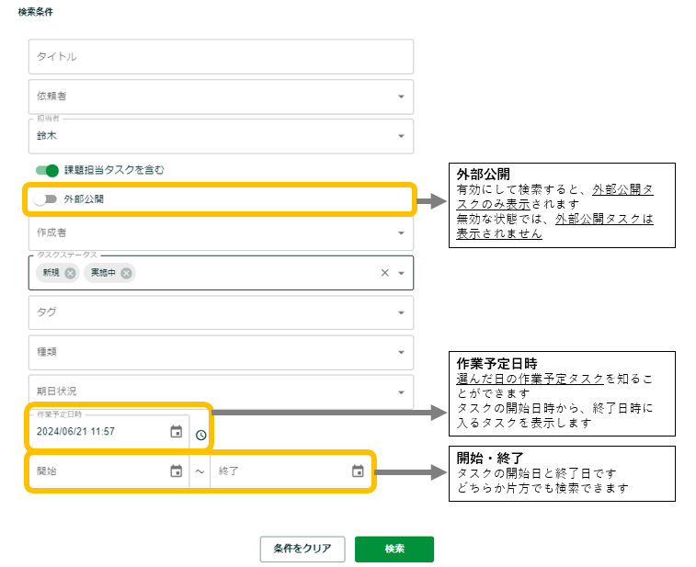Expand the タスクステータス dropdown arrow
The width and height of the screenshot is (696, 567).
(401, 273)
